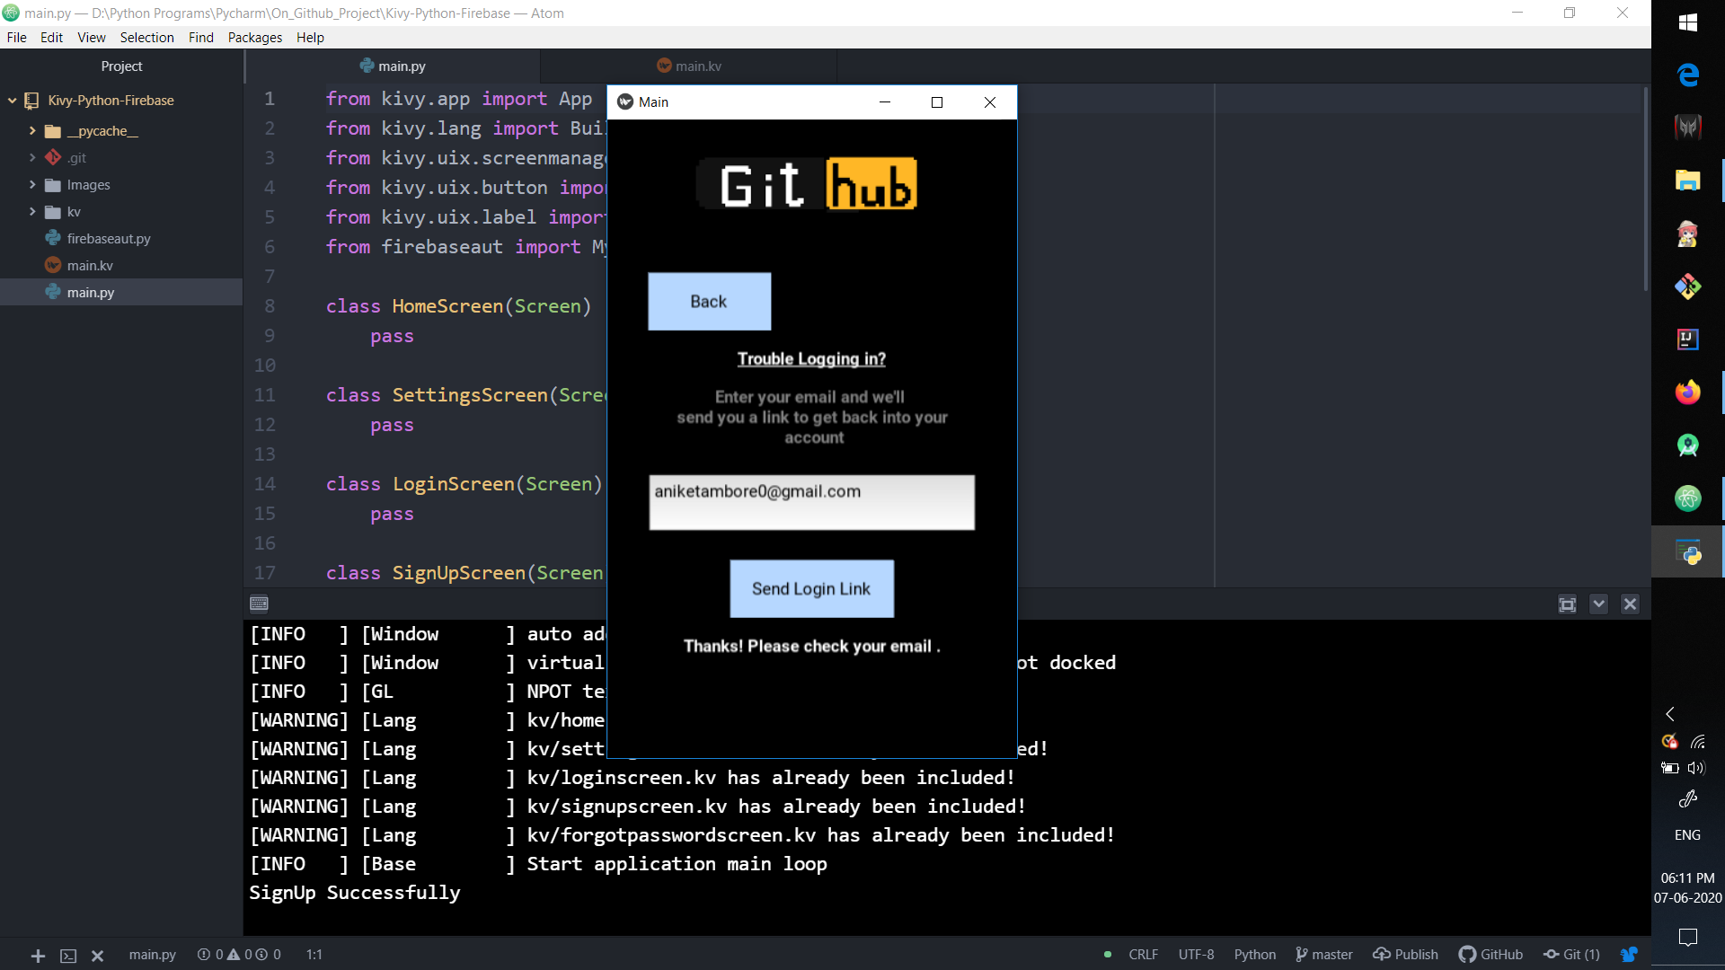This screenshot has height=970, width=1725.
Task: Open Firefox from the taskbar
Action: pyautogui.click(x=1687, y=392)
